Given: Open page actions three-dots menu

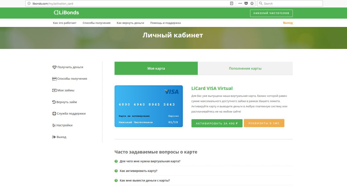Looking at the screenshot, I should (240, 4).
